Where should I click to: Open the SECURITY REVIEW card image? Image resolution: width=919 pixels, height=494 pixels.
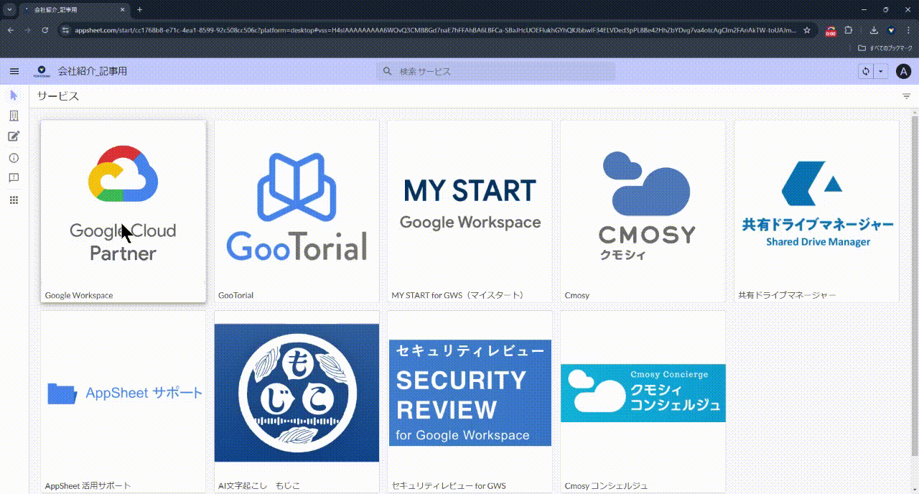[x=470, y=393]
